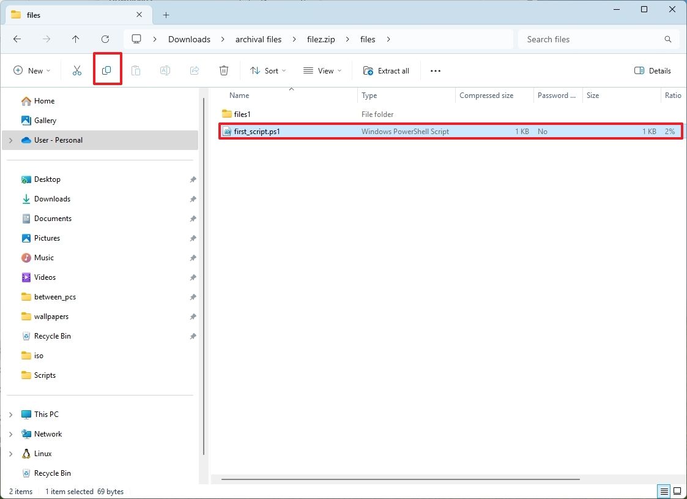This screenshot has width=687, height=499.
Task: Expand This PC in the navigation pane
Action: point(10,414)
